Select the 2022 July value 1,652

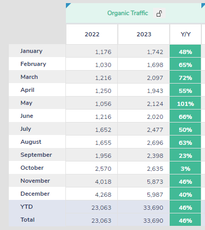[103, 130]
